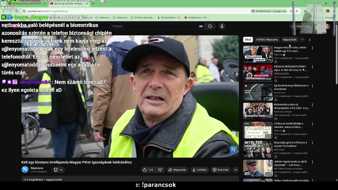Start voice search with the microphone icon

point(222,26)
